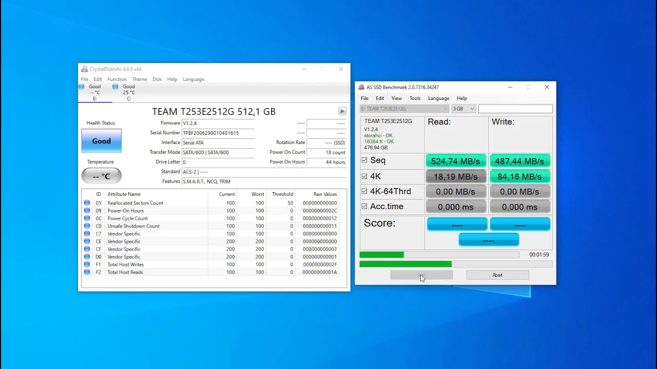Click the AS SSD Benchmark title bar icon
Screen dimensions: 657x369
361,87
